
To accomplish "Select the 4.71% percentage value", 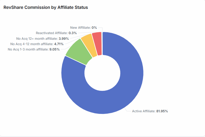I will (x=59, y=44).
